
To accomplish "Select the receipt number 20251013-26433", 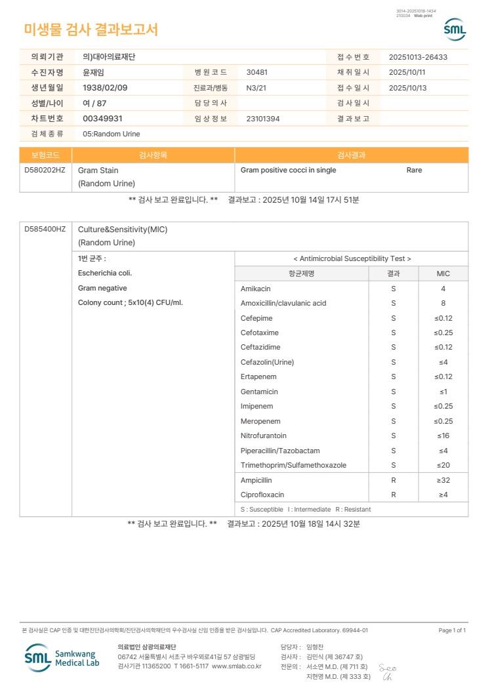I will tap(418, 57).
